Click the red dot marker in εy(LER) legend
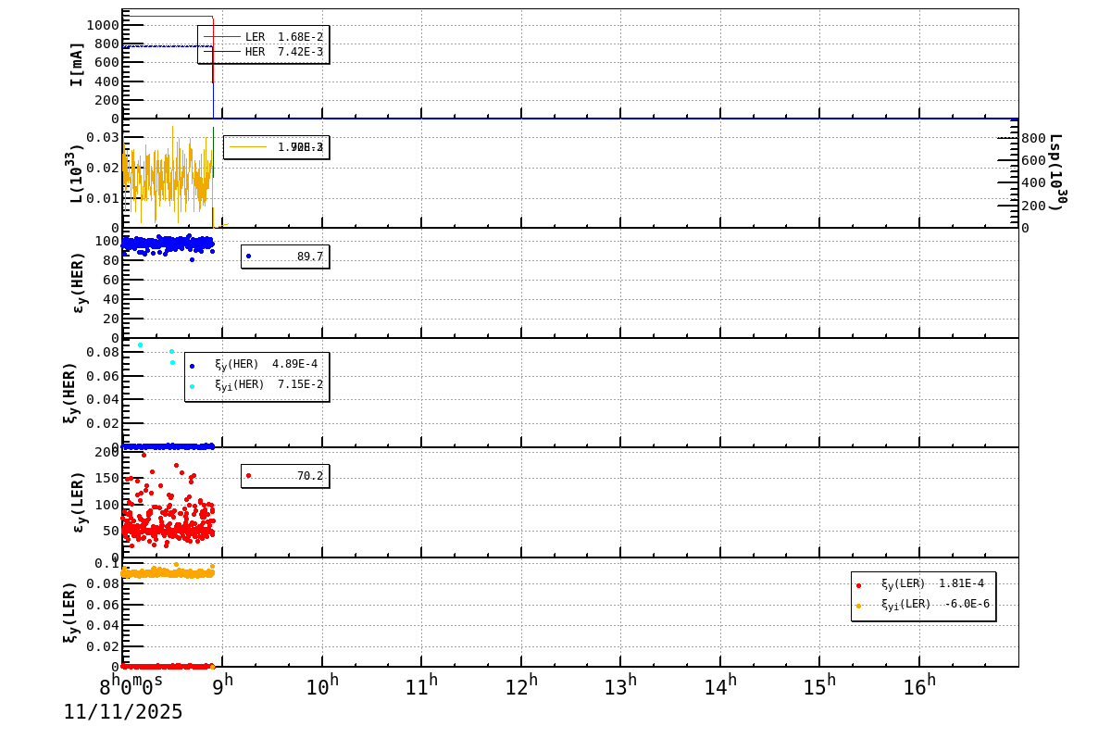Screen dimensions: 1111x739 (x=248, y=475)
